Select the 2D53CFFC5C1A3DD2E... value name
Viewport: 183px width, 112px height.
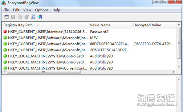[110, 50]
